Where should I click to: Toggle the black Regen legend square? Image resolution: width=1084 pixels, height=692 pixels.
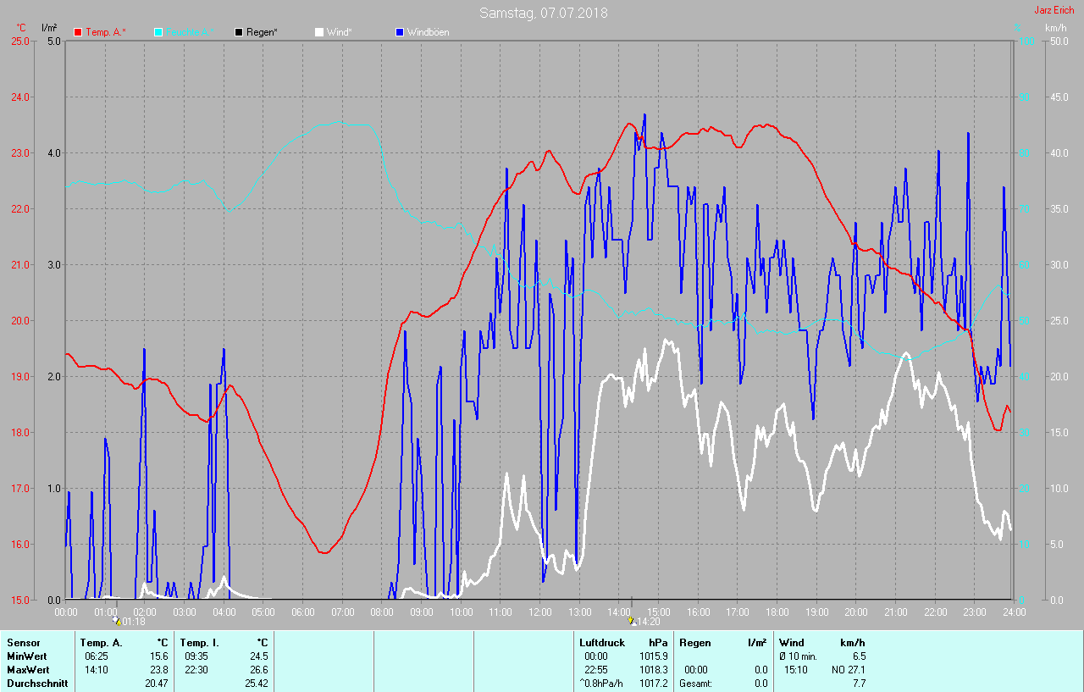click(239, 32)
